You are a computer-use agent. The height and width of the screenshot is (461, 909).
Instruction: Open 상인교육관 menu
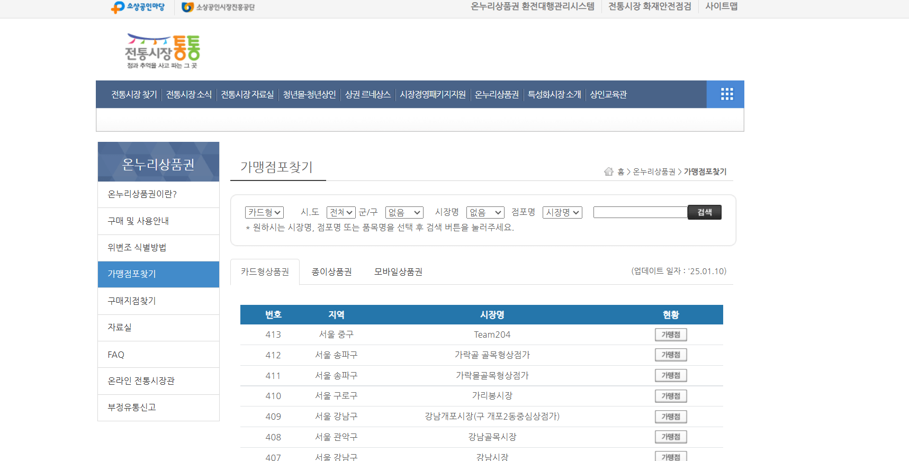pyautogui.click(x=608, y=94)
